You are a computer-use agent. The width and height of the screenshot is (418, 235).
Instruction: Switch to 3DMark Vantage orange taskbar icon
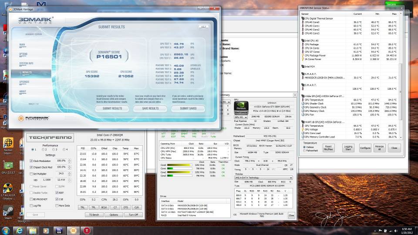click(73, 231)
